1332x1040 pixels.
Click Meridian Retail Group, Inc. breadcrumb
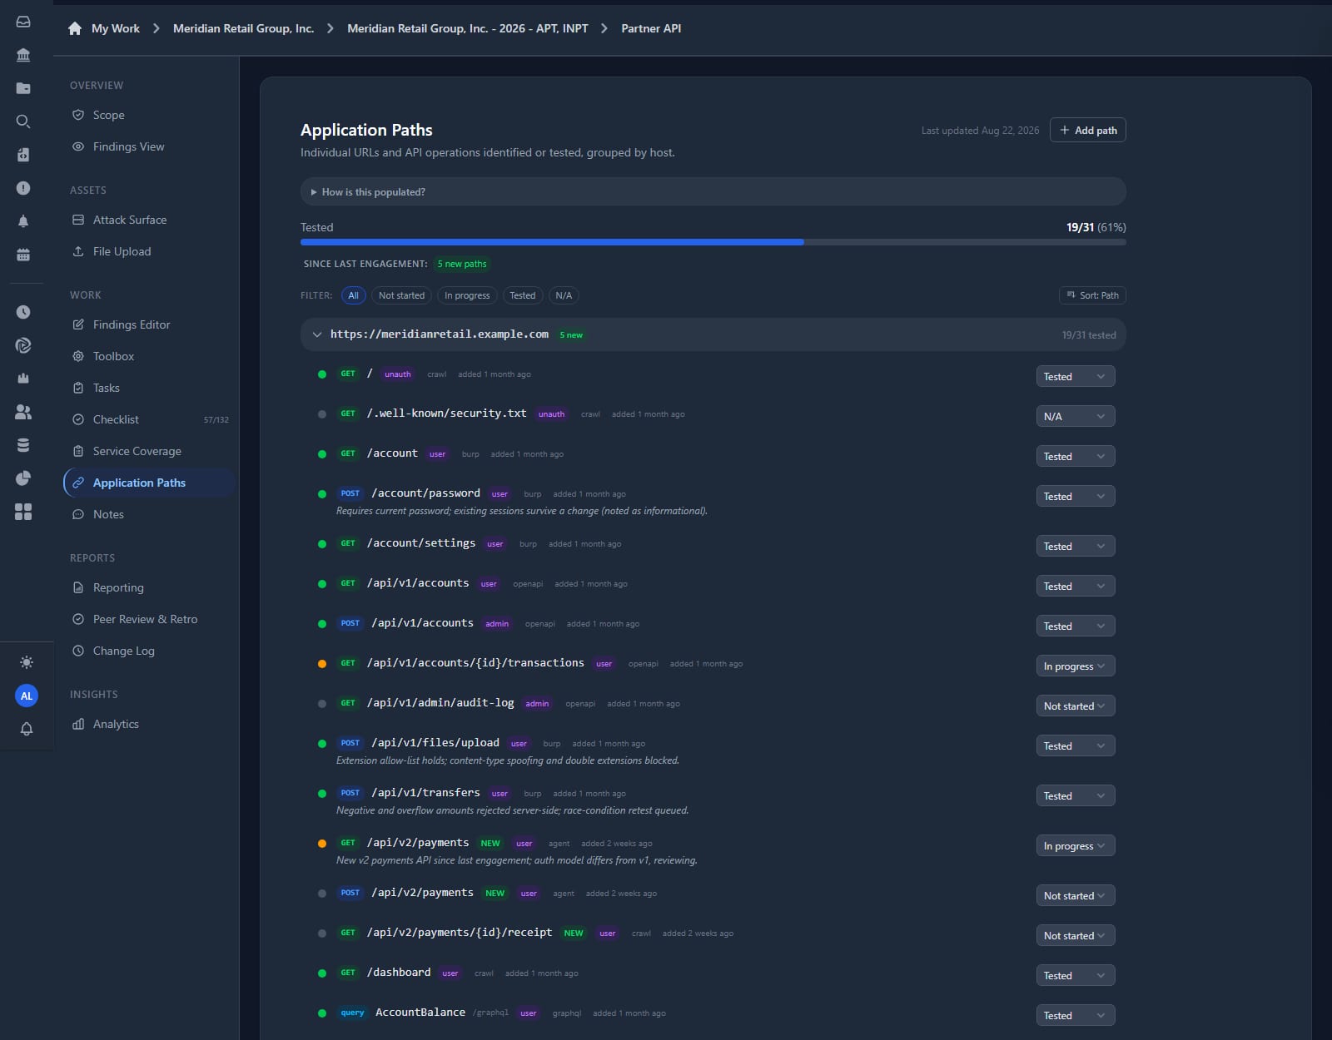(x=243, y=28)
